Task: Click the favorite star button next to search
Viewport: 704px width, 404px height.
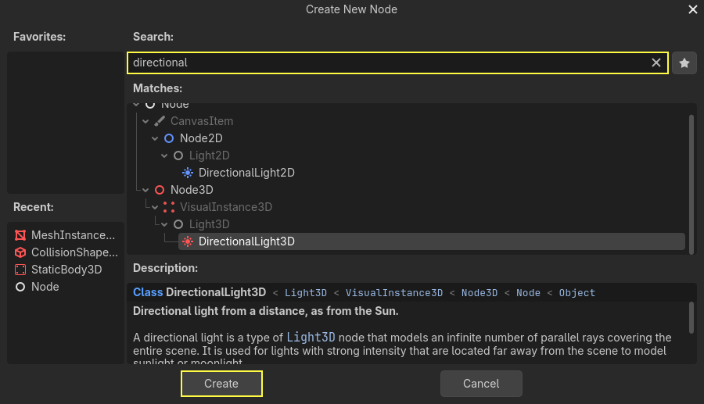Action: 684,63
